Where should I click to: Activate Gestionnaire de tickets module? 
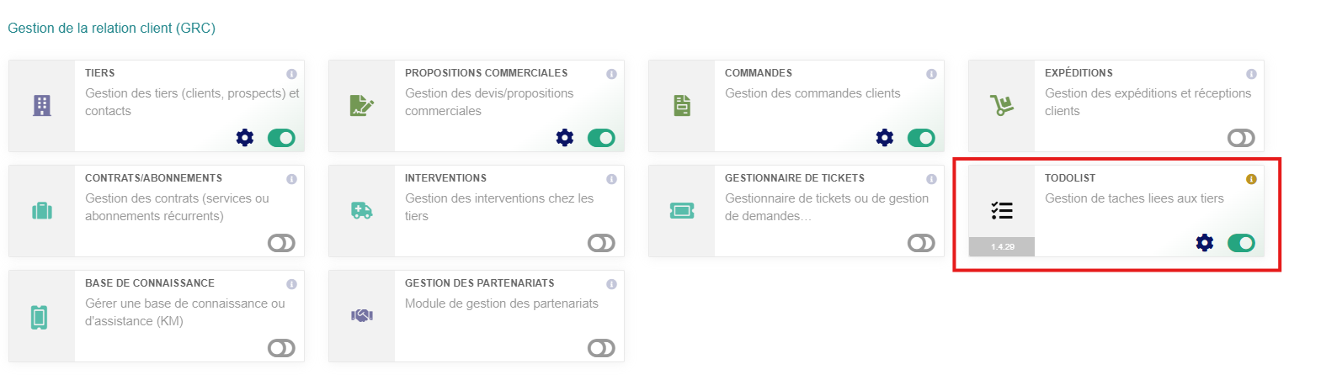pyautogui.click(x=921, y=243)
